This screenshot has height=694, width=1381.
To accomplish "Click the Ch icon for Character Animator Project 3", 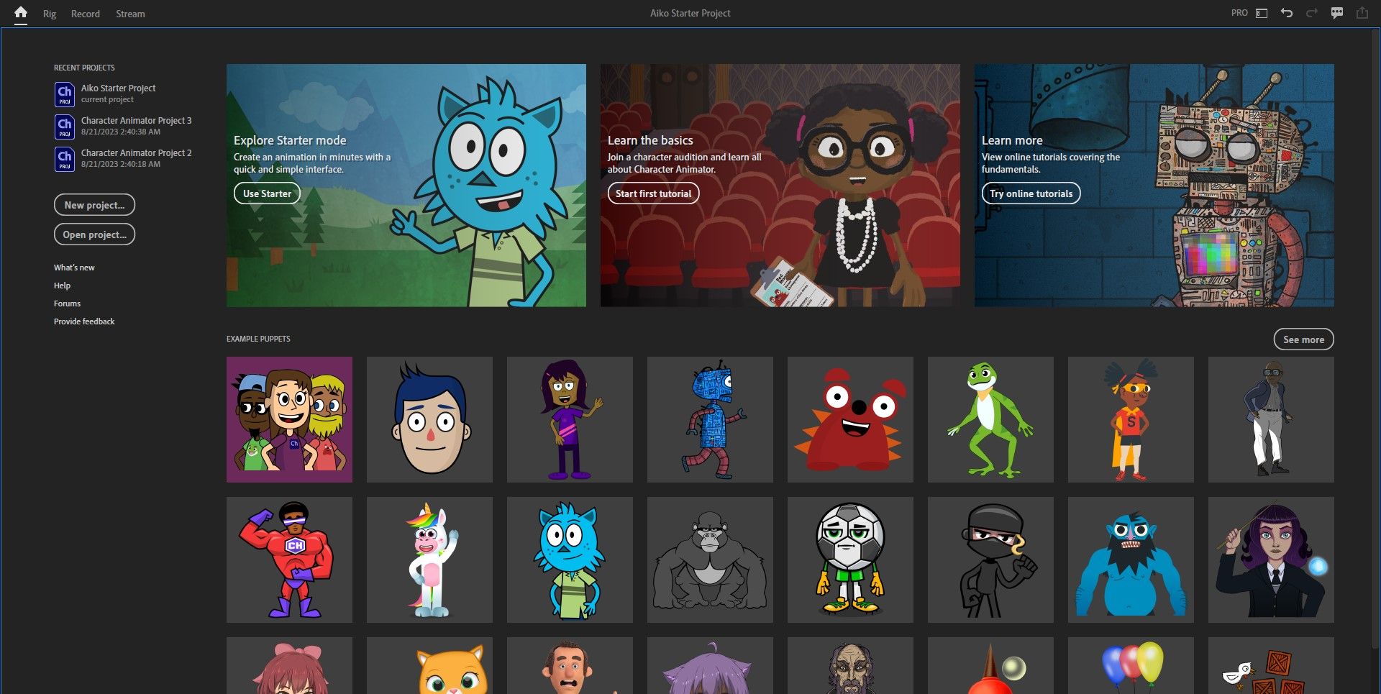I will (63, 125).
